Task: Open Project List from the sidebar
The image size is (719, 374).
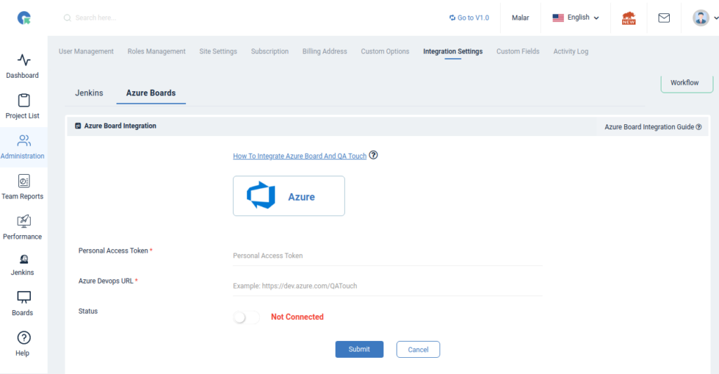Action: 24,101
